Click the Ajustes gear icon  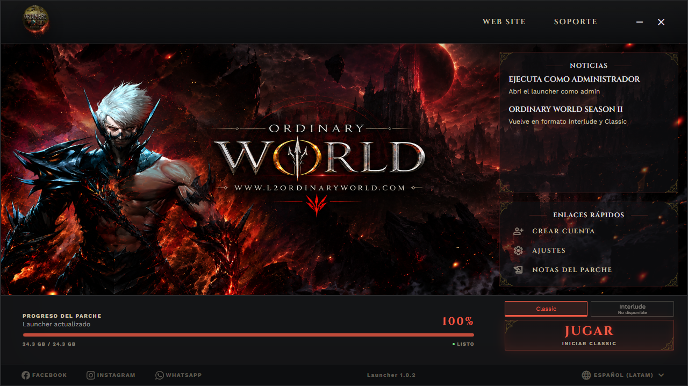click(x=518, y=251)
